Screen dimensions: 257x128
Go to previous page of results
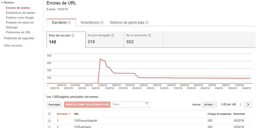(241, 105)
